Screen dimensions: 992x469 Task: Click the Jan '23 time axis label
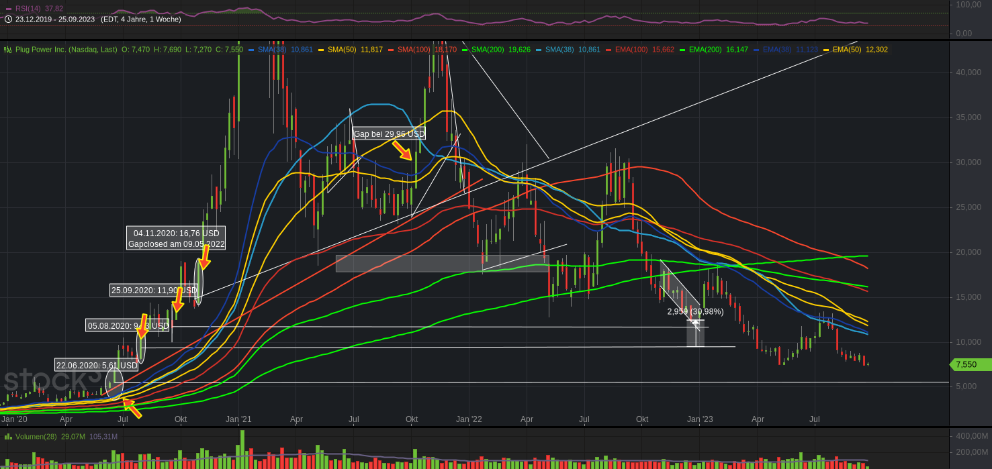pyautogui.click(x=700, y=419)
